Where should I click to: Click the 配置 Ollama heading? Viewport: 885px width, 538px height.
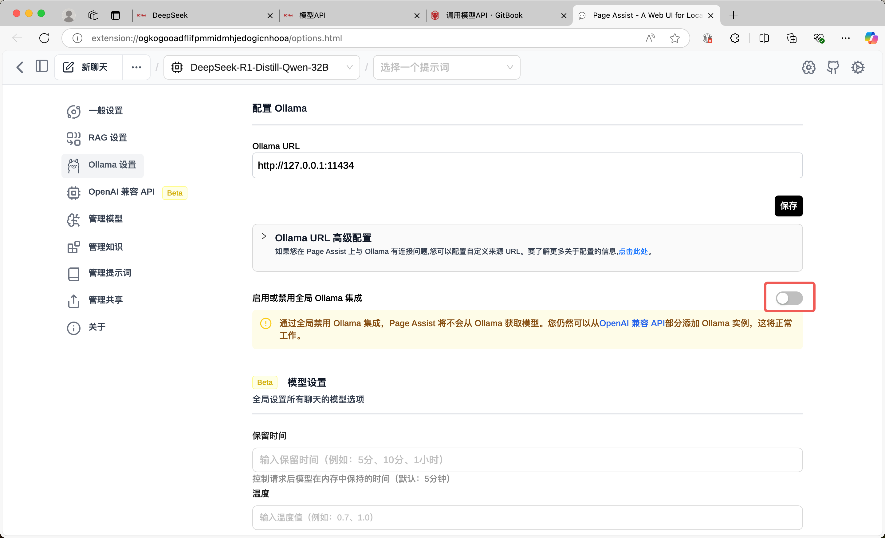click(279, 109)
